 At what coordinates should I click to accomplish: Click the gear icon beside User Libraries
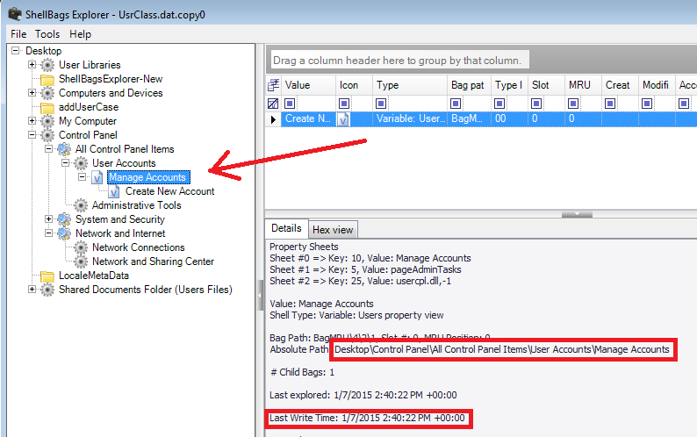click(47, 65)
